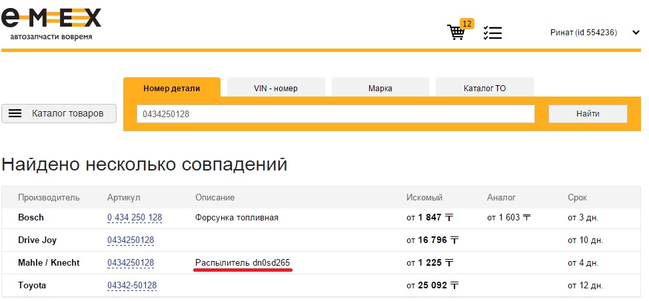Image resolution: width=649 pixels, height=301 pixels.
Task: Click the Артикул column header
Action: pos(124,198)
